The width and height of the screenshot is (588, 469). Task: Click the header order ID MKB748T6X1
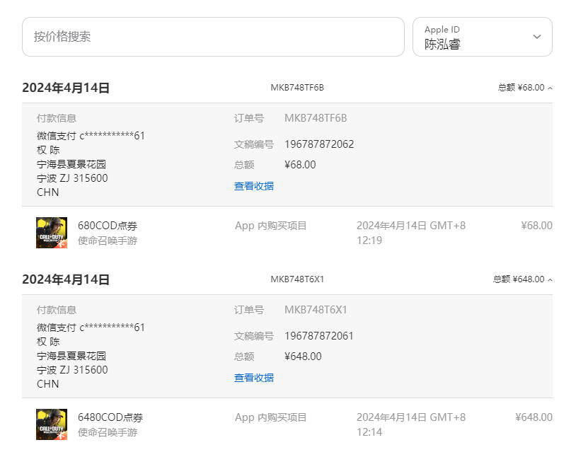tap(297, 279)
